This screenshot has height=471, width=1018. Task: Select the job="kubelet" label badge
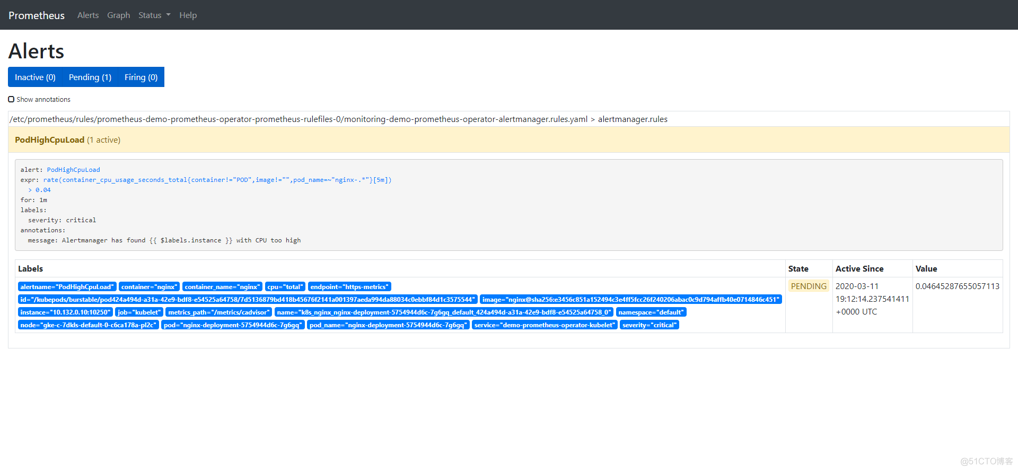(139, 312)
